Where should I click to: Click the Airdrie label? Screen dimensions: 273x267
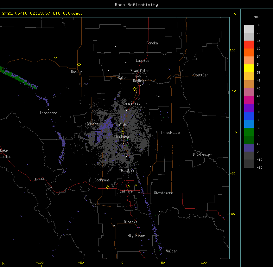tap(128, 170)
